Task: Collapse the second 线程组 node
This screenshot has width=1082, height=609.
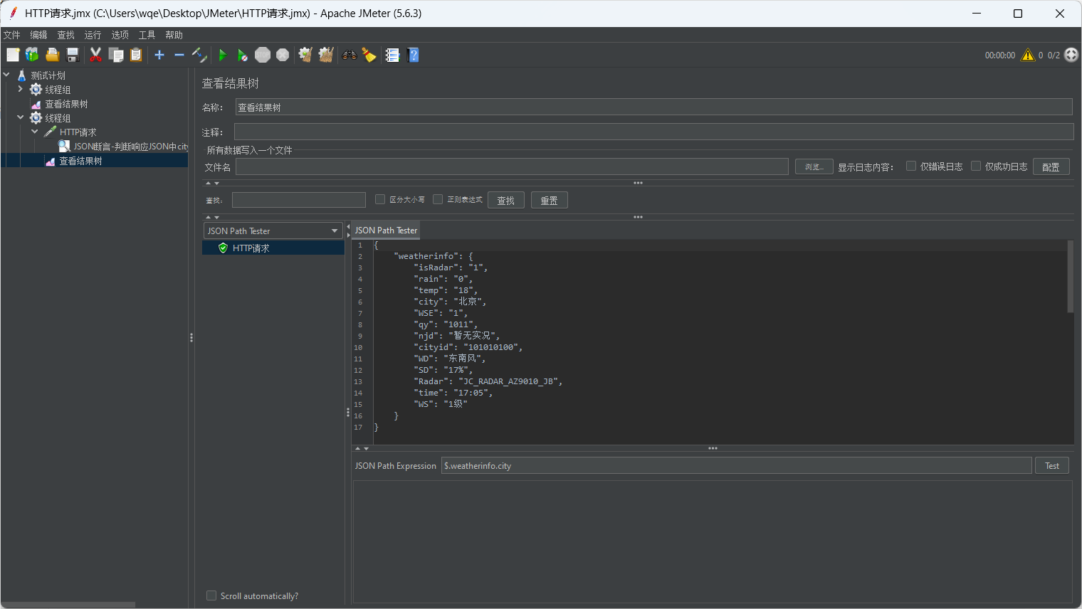Action: pyautogui.click(x=20, y=117)
